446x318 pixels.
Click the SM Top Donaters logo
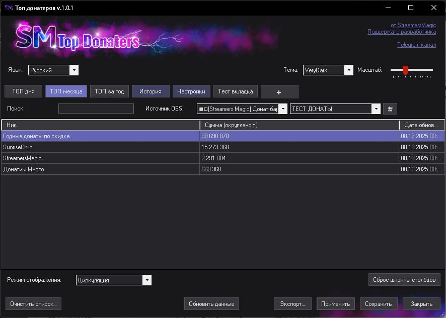[78, 38]
